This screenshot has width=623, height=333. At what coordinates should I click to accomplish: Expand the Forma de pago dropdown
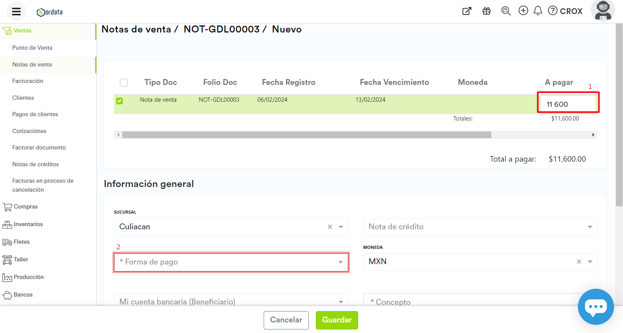point(231,262)
